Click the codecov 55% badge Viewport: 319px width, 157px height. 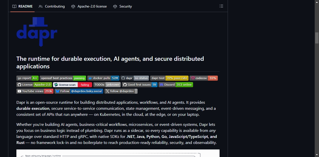coord(204,78)
